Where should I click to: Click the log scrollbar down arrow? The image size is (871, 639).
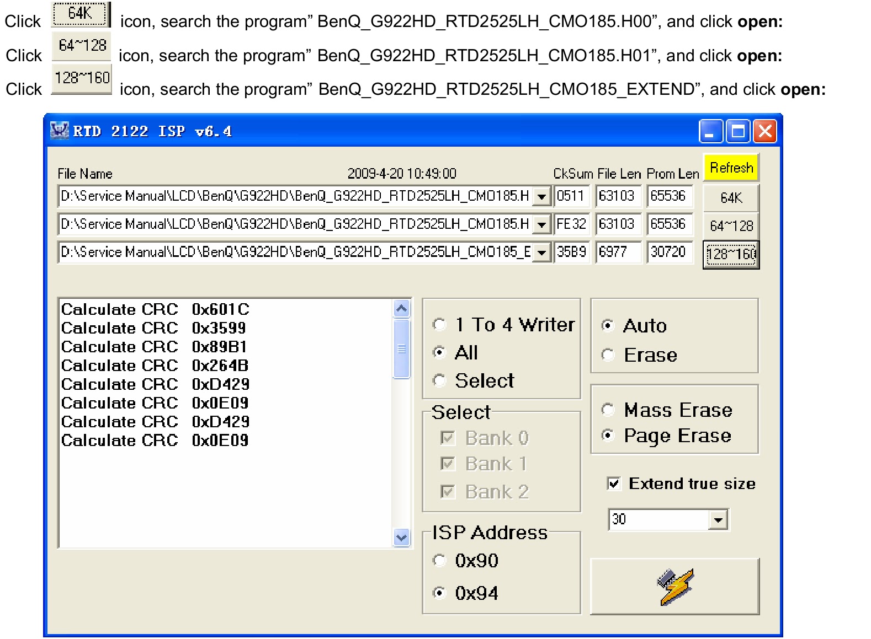pos(402,536)
